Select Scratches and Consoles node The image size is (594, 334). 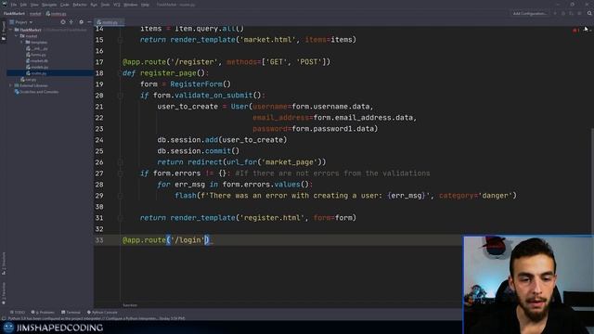(37, 92)
